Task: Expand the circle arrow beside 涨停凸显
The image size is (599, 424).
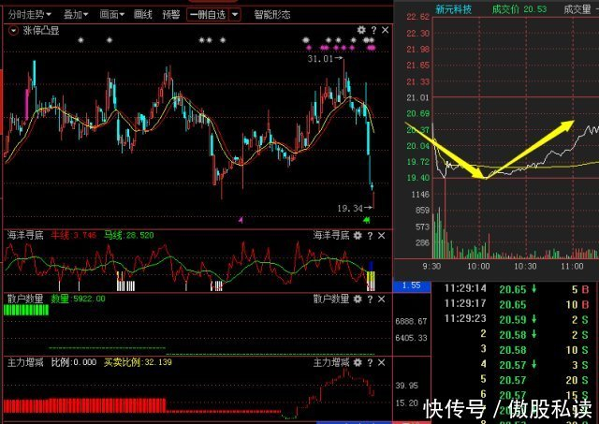Action: (x=13, y=31)
